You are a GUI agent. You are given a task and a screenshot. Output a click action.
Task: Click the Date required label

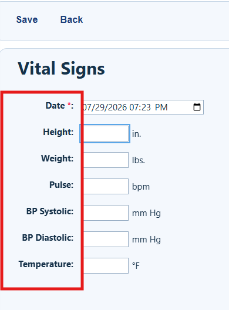59,106
